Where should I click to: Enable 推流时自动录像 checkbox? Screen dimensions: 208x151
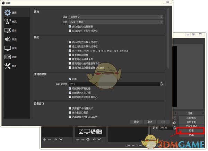pos(70,55)
